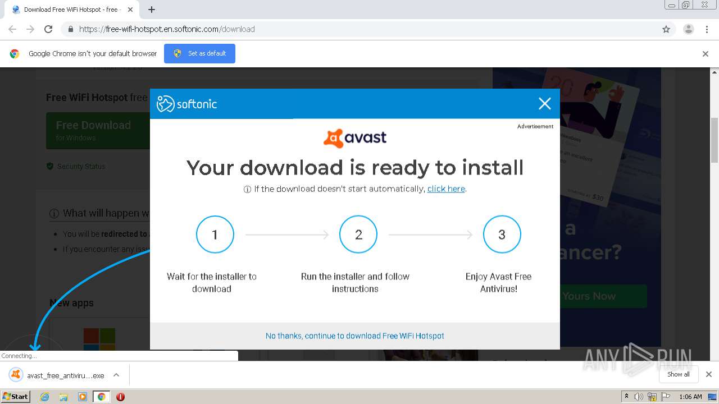Click the Action Center flag icon

pos(666,397)
